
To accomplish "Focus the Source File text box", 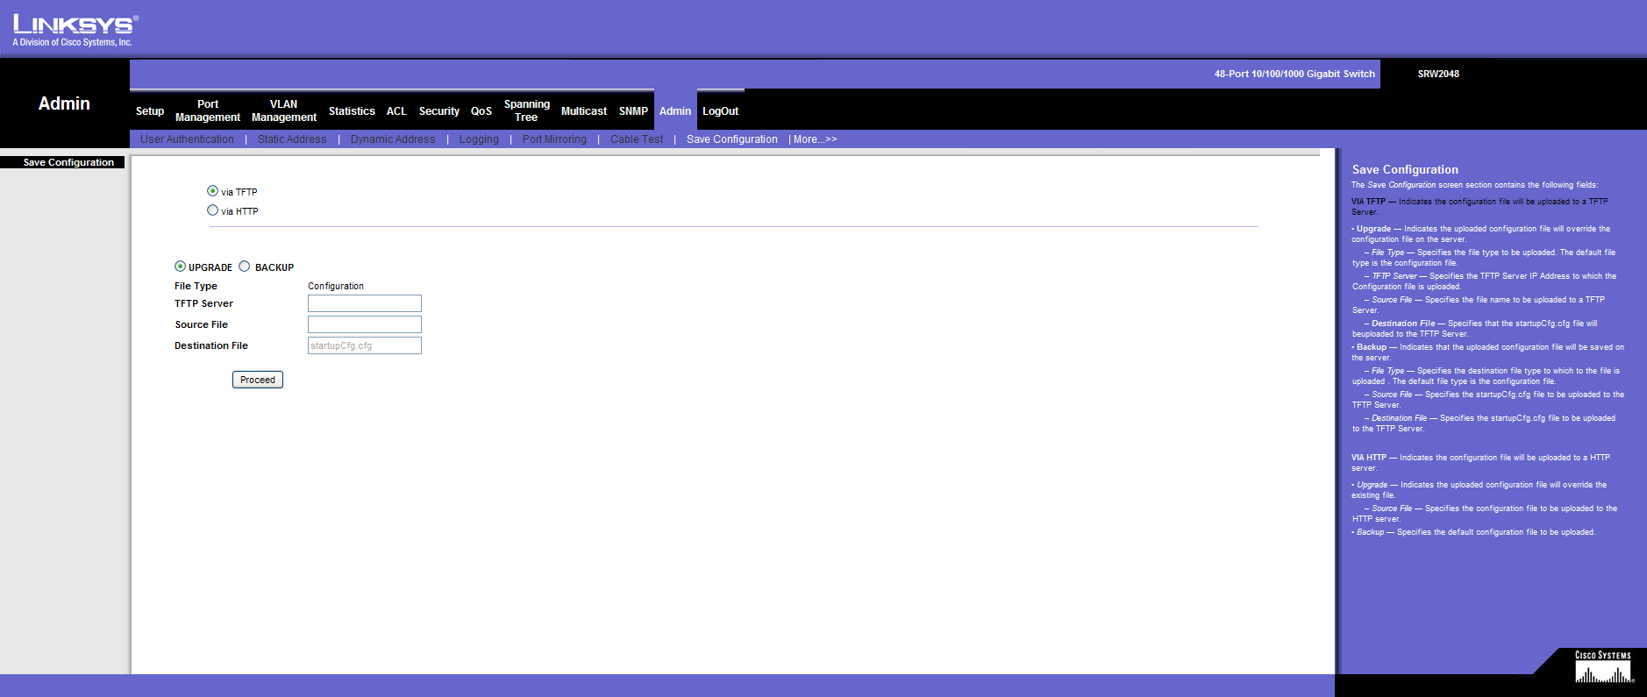I will pyautogui.click(x=364, y=324).
